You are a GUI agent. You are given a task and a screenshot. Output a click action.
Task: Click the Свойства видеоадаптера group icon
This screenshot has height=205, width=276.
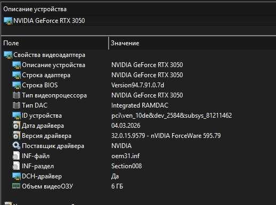coord(8,55)
